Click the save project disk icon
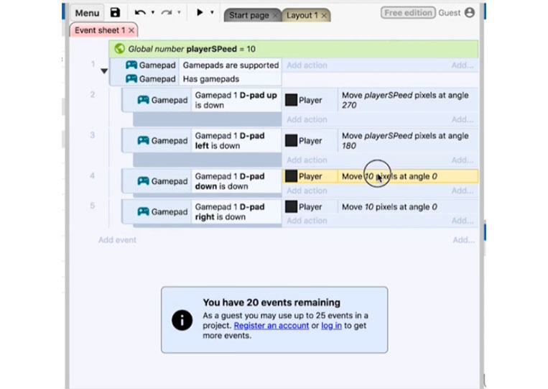The width and height of the screenshot is (548, 389). [x=115, y=13]
